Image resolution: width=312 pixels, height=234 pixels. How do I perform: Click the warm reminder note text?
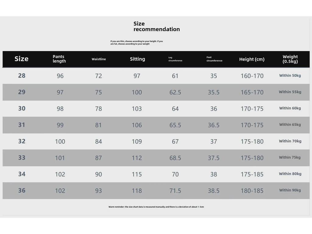click(x=156, y=207)
